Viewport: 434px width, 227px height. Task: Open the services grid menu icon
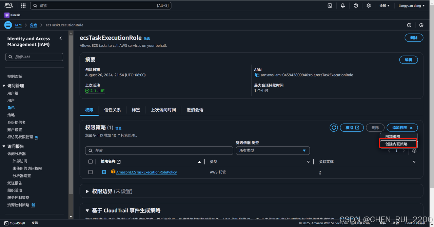click(23, 5)
